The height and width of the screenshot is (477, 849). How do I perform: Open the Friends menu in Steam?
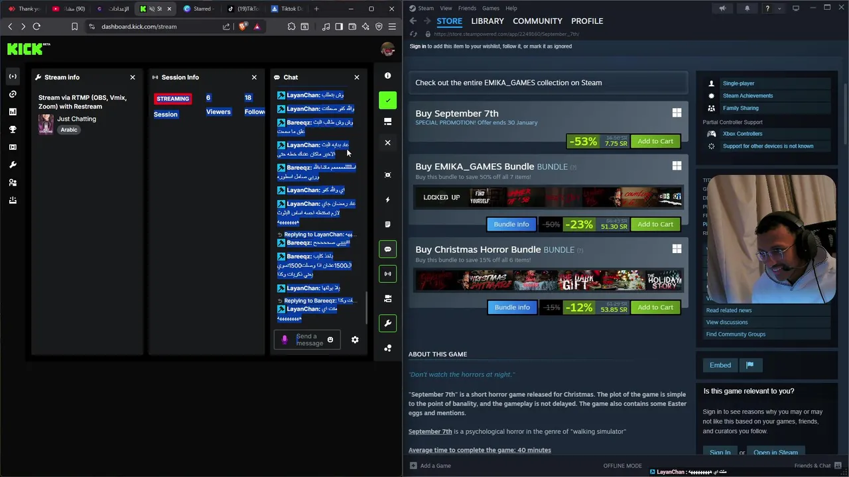tap(467, 8)
